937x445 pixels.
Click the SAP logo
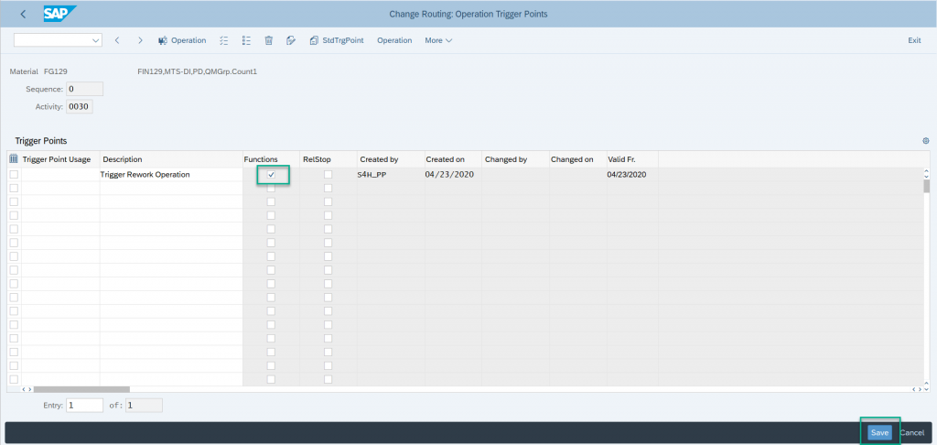[59, 14]
